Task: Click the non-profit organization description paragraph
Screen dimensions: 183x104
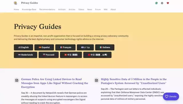Action: [x=71, y=38]
